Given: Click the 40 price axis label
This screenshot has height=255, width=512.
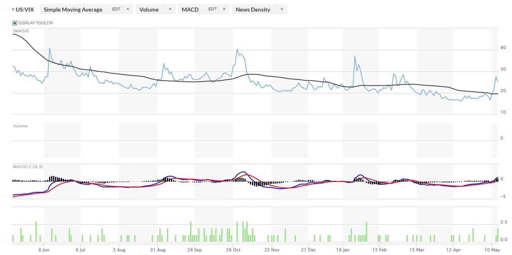Looking at the screenshot, I should coord(503,48).
